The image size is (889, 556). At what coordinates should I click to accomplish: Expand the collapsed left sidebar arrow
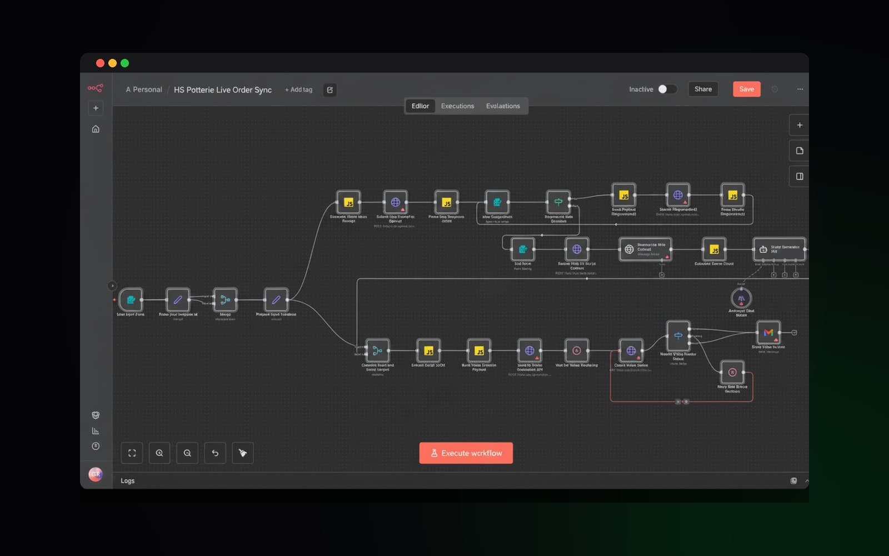click(112, 286)
